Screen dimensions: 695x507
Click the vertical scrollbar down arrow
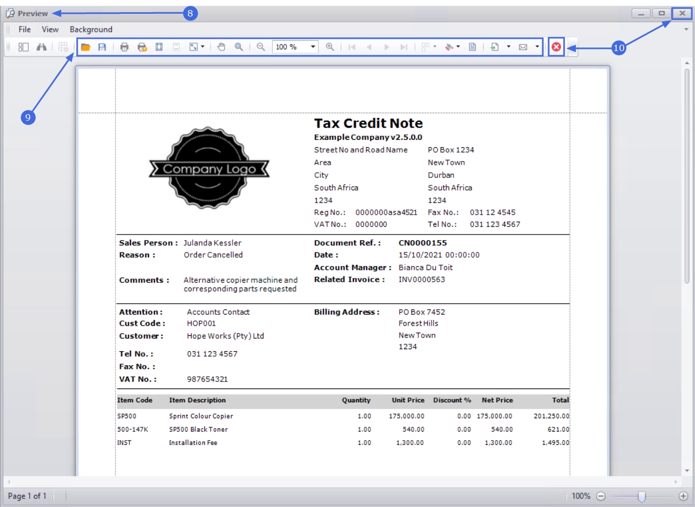tap(687, 471)
